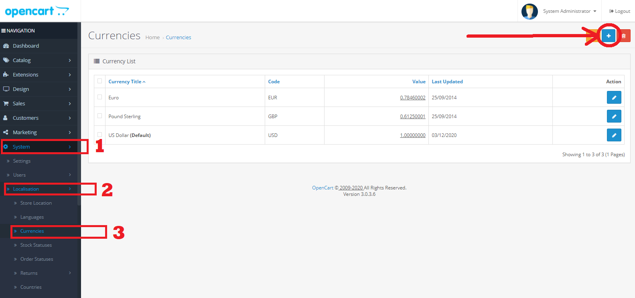Sort by Last Updated column header

point(447,81)
